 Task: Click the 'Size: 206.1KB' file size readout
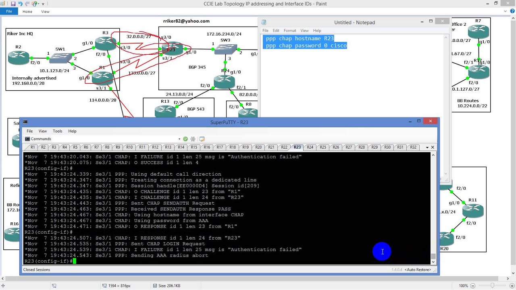click(x=169, y=286)
